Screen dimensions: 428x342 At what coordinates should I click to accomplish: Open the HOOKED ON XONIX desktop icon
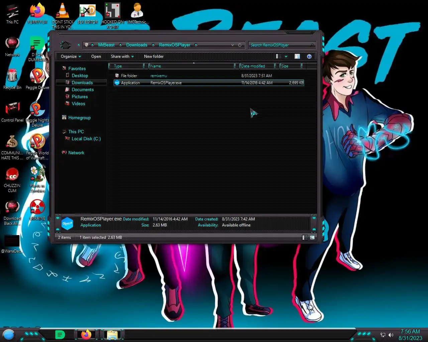point(113,16)
